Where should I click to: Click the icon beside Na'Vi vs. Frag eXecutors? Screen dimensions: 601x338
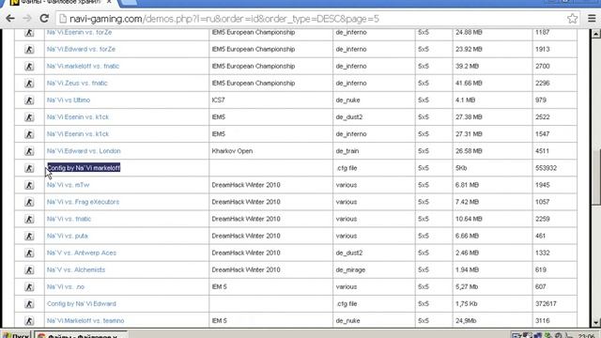tap(29, 202)
